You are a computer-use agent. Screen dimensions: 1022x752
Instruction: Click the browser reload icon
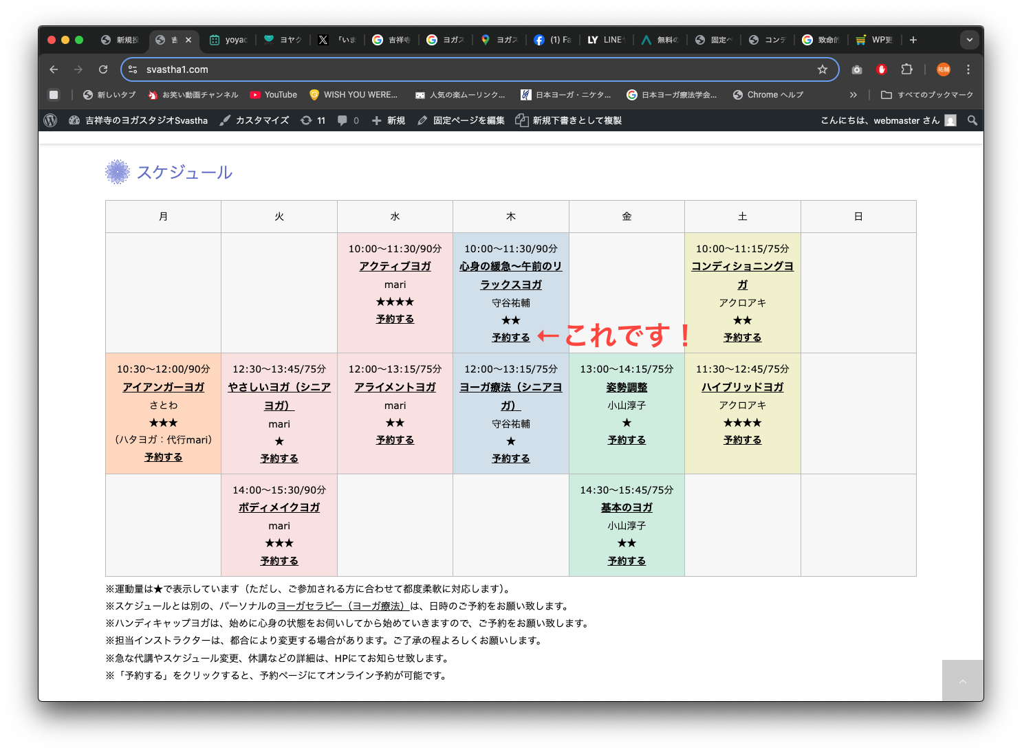click(x=103, y=69)
